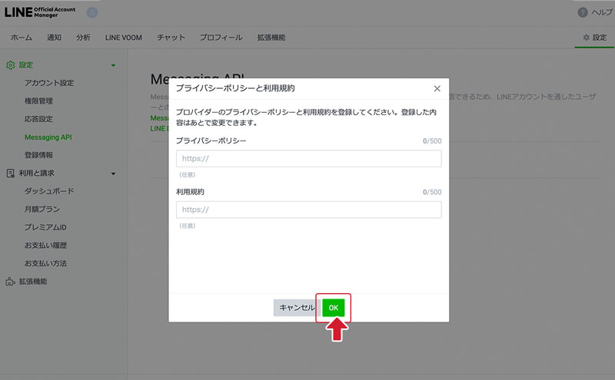Select 登録情報 in sidebar

tap(38, 155)
